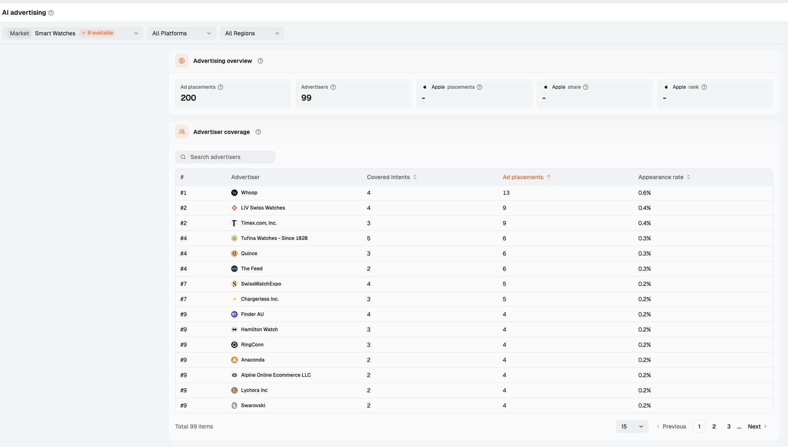The height and width of the screenshot is (447, 788).
Task: Click the Total 99 items label
Action: pyautogui.click(x=194, y=426)
